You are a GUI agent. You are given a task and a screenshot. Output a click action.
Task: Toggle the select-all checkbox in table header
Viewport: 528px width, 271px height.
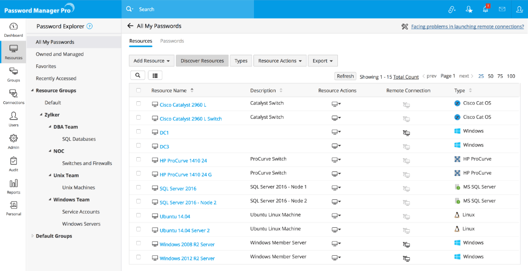(138, 90)
